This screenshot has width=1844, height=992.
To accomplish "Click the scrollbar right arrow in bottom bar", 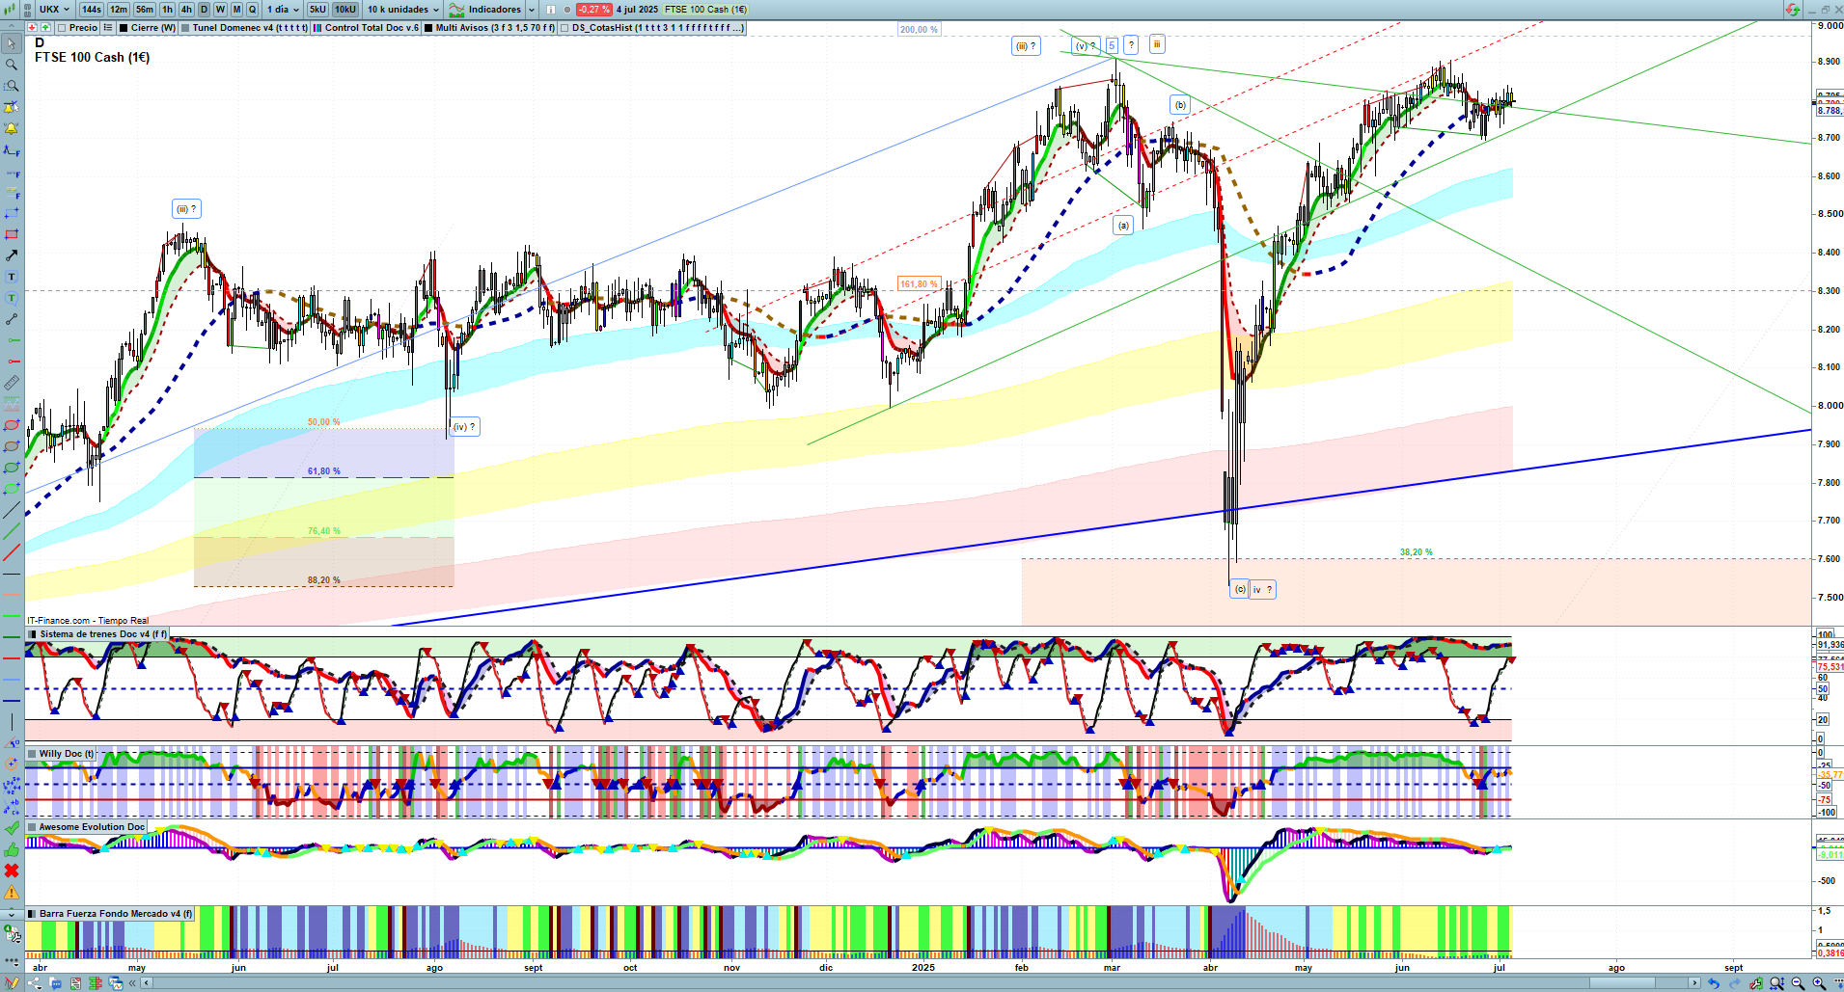I will coord(1694,983).
